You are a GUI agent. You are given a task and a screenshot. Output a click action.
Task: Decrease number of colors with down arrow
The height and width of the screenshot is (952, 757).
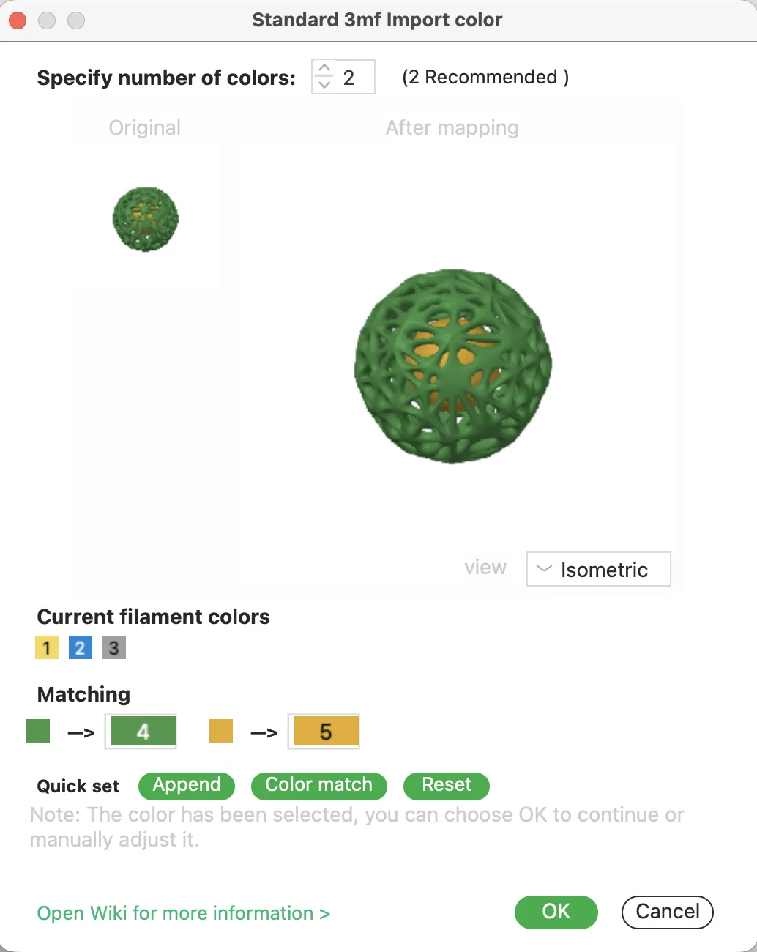[324, 85]
